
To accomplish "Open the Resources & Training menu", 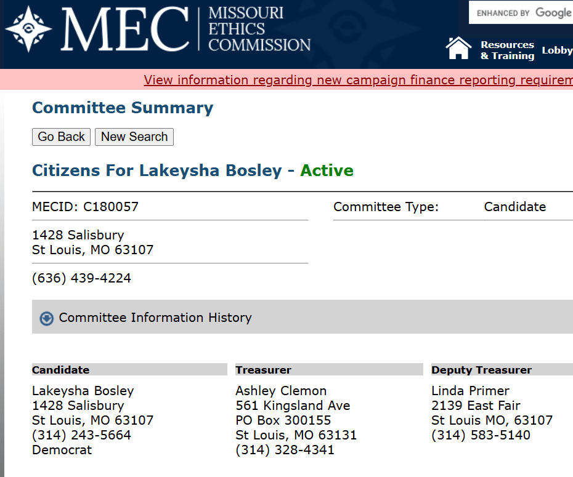I will pos(507,50).
